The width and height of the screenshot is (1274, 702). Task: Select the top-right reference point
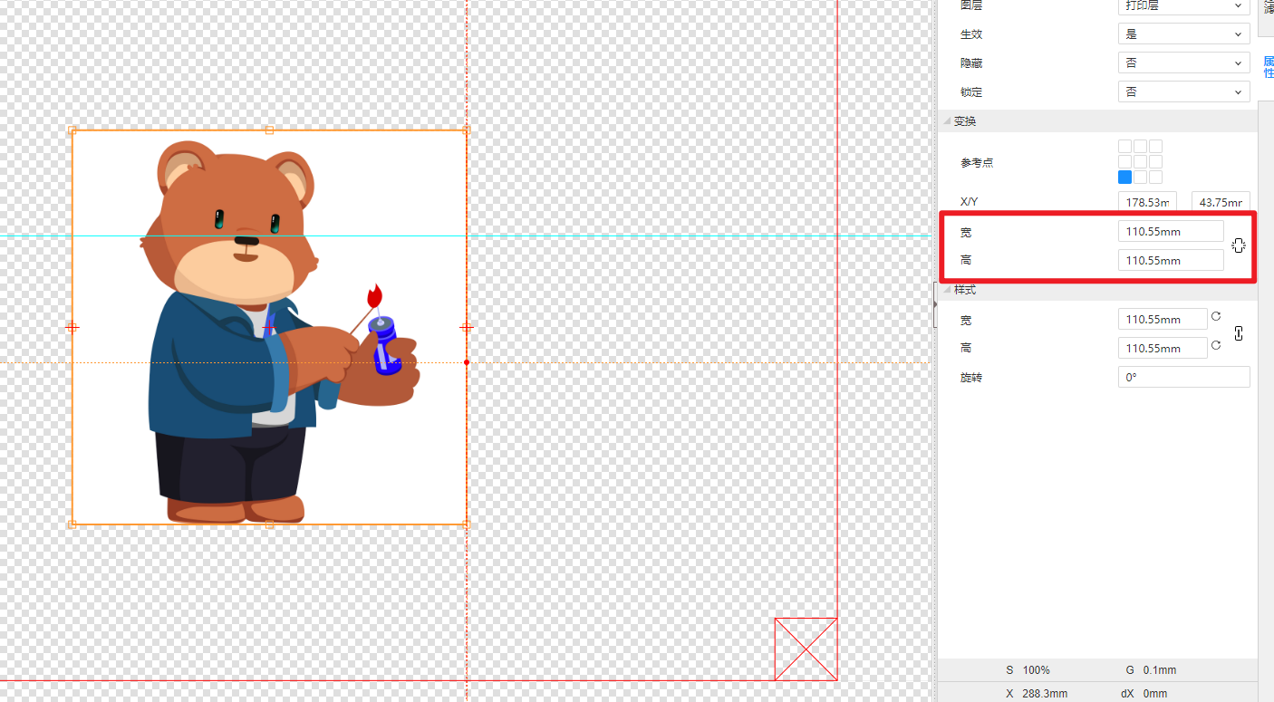[x=1155, y=146]
